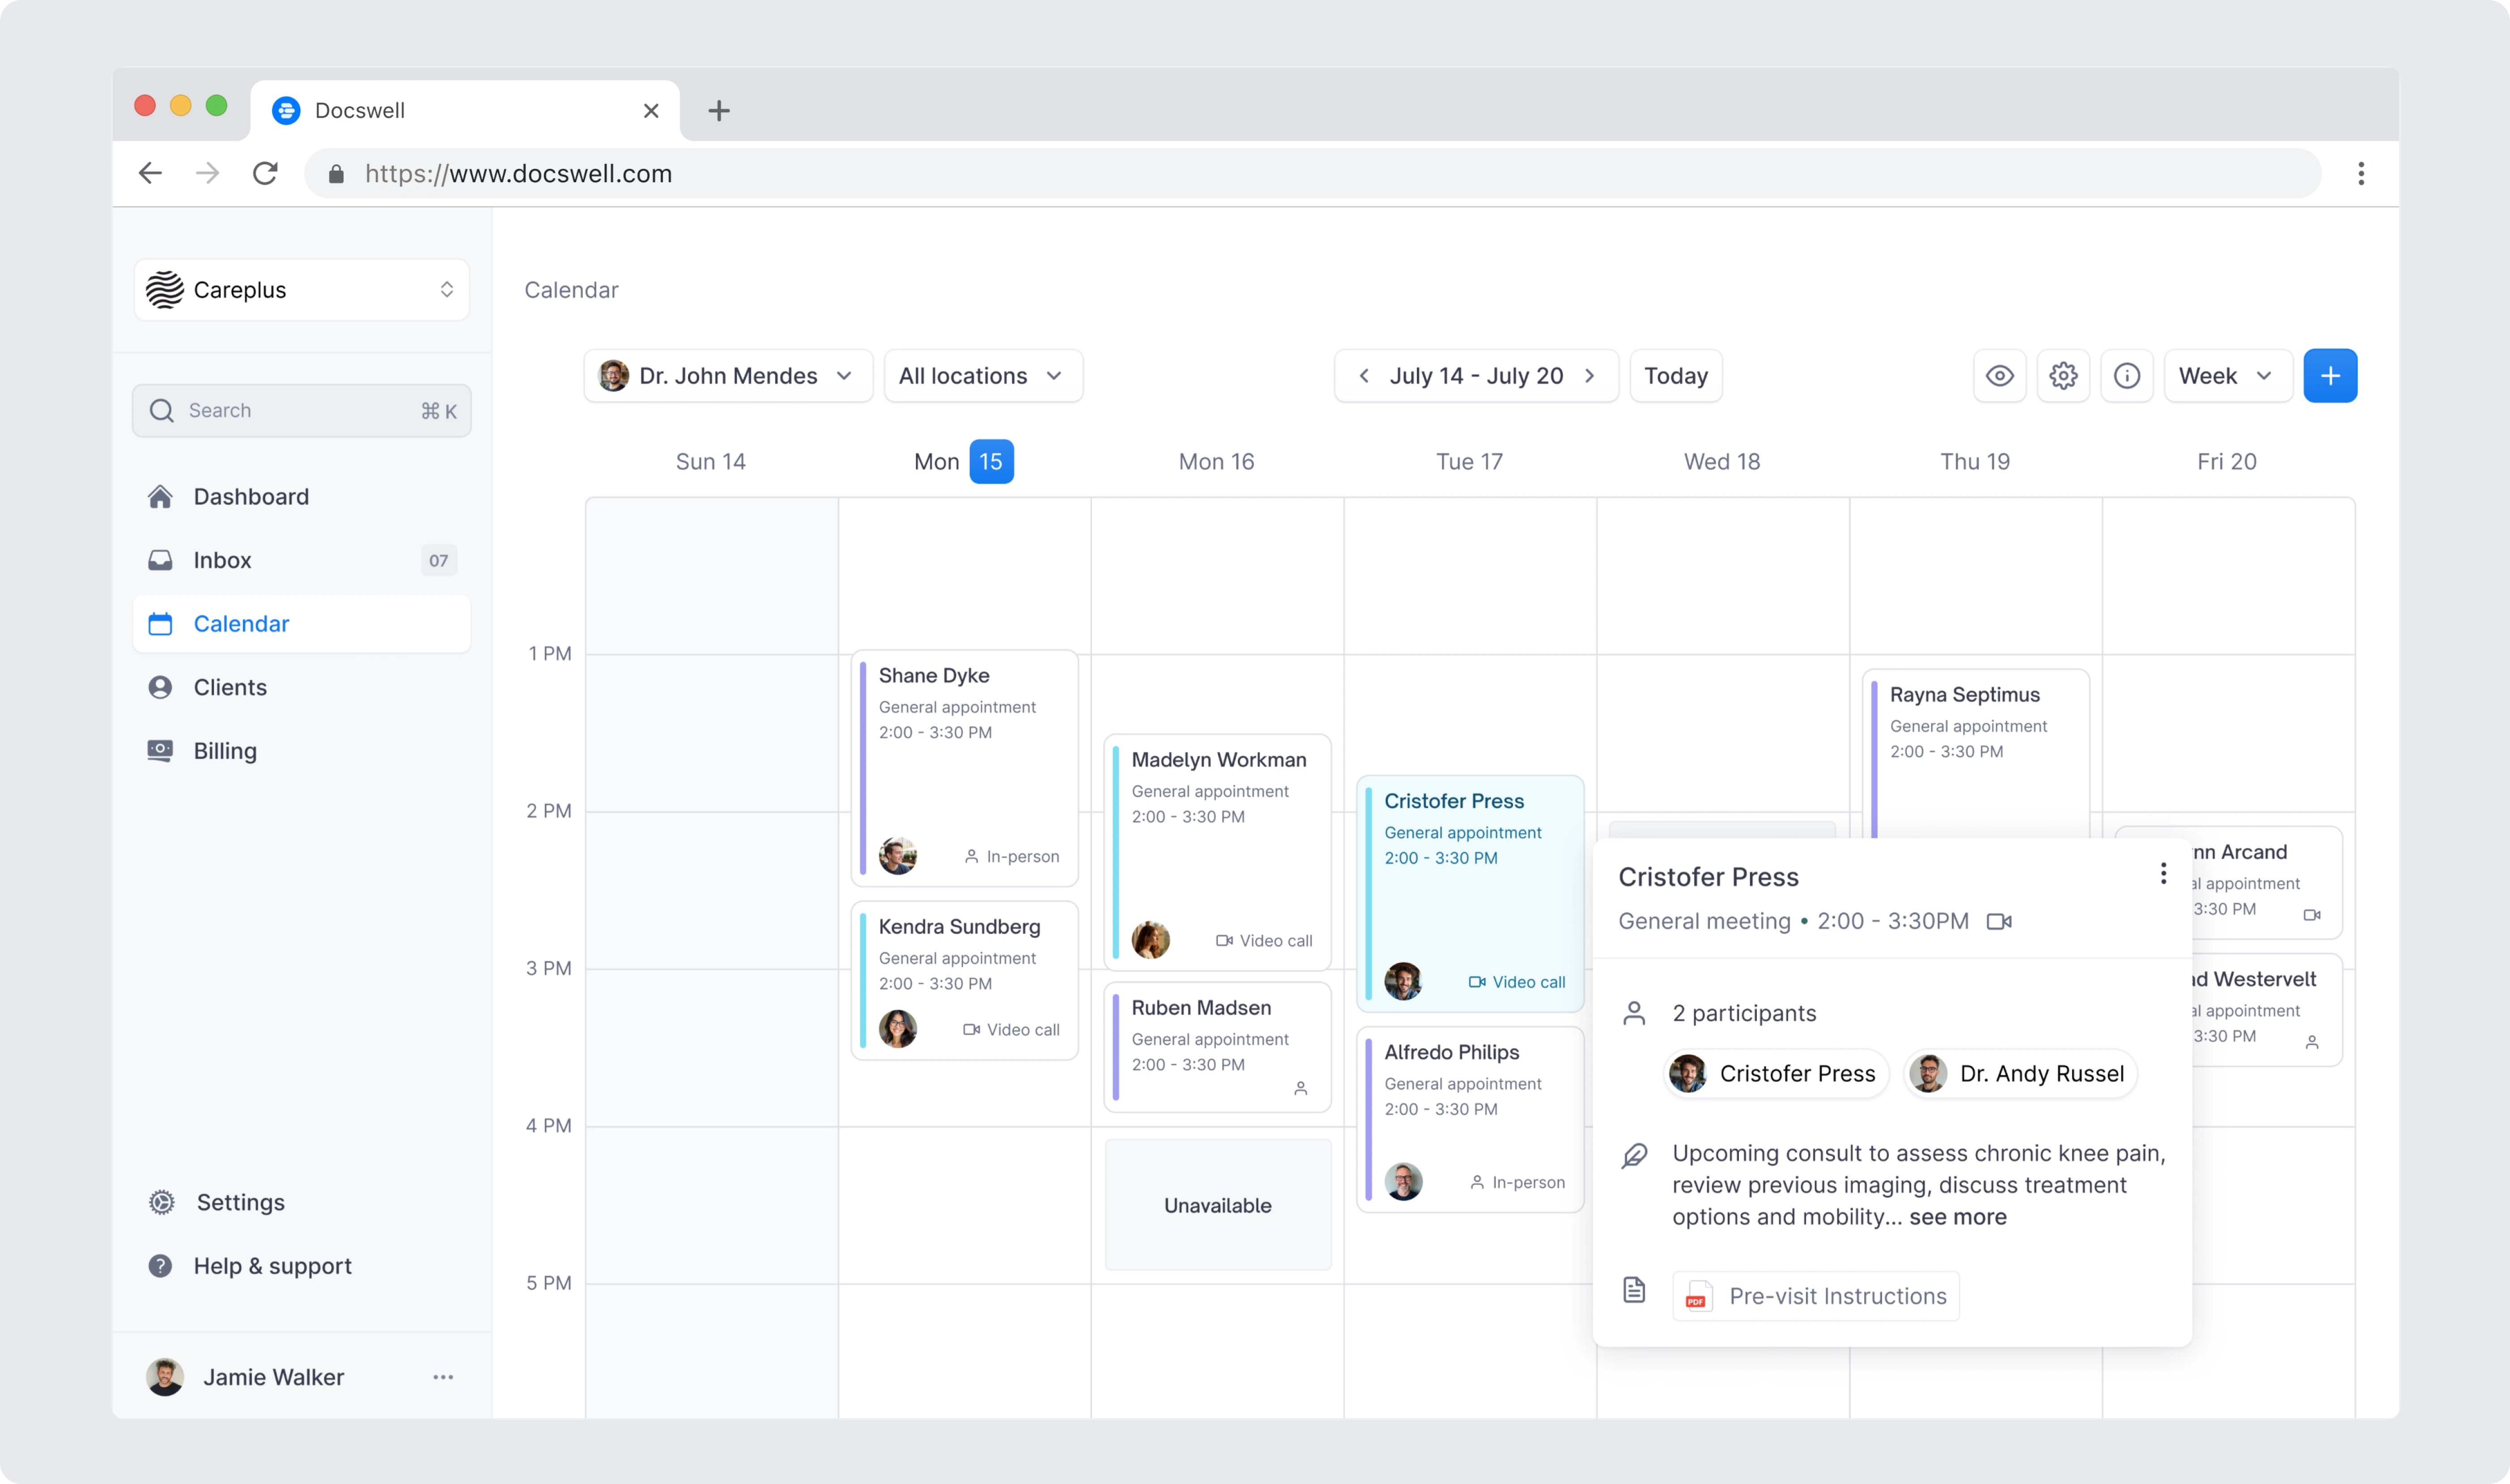Go to next week with right chevron
The image size is (2510, 1484).
pyautogui.click(x=1590, y=376)
